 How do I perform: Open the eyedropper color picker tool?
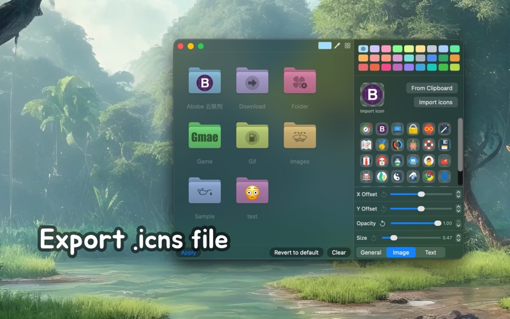(337, 45)
